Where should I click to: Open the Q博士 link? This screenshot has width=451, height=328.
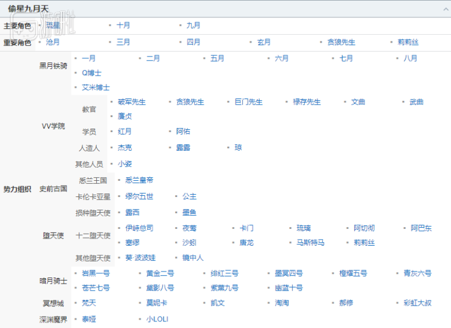tap(92, 73)
